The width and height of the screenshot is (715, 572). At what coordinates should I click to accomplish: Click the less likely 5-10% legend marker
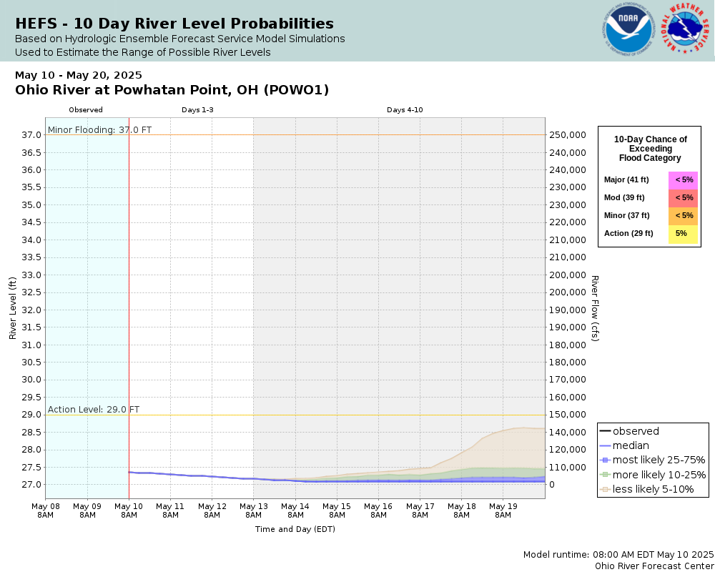click(x=605, y=490)
